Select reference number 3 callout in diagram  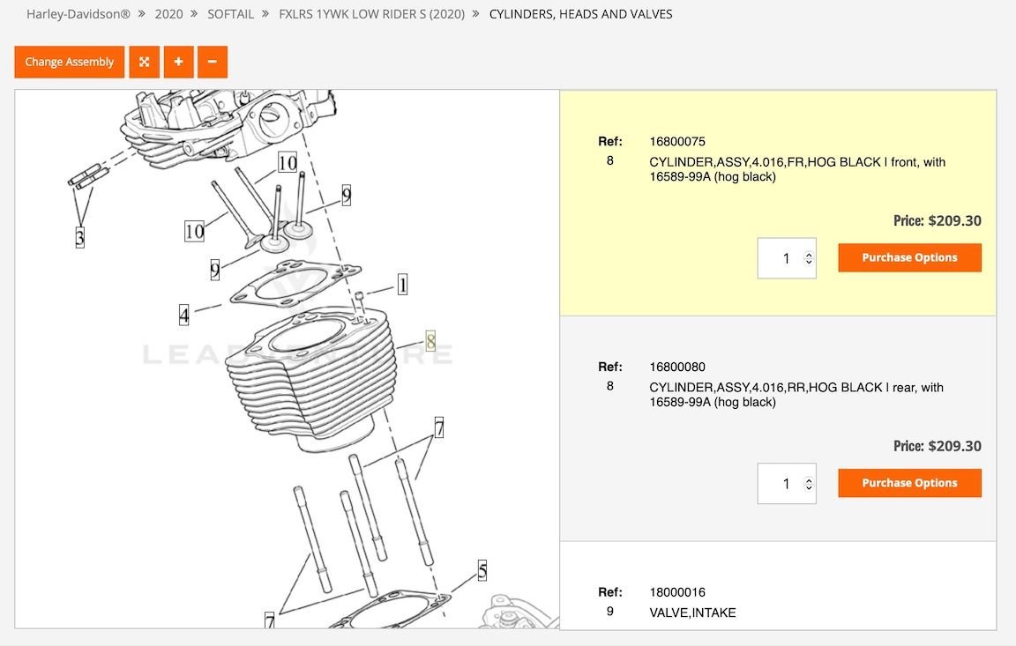[79, 237]
